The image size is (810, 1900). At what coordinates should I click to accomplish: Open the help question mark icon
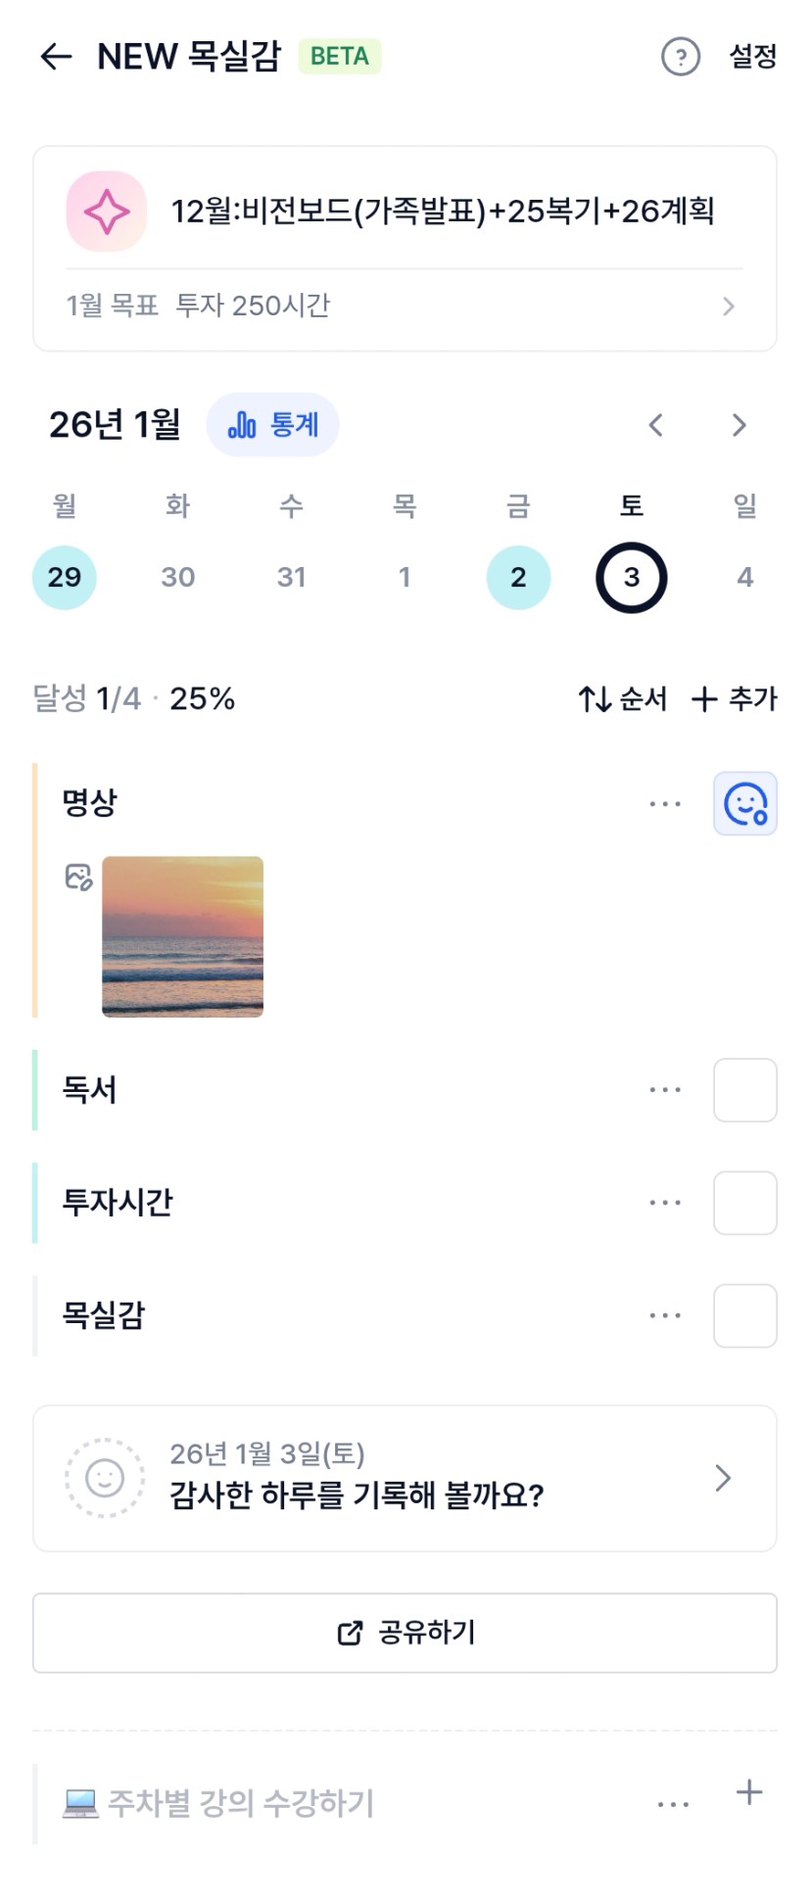point(681,57)
